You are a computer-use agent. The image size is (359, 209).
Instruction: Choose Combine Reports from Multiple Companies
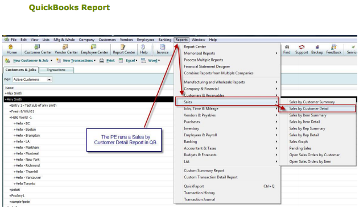point(218,73)
